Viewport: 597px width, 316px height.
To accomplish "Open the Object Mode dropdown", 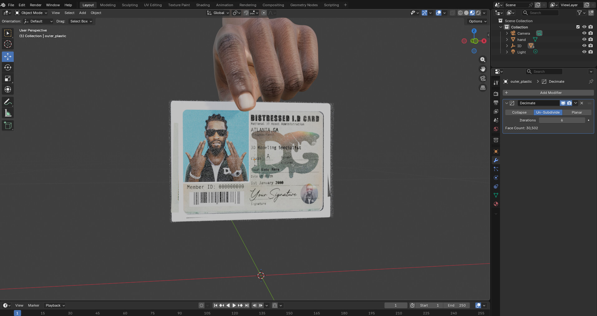I will pos(31,13).
